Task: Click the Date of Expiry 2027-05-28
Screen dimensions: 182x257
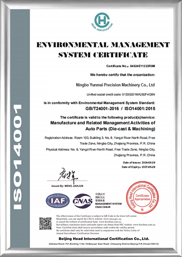Action: 138,167
